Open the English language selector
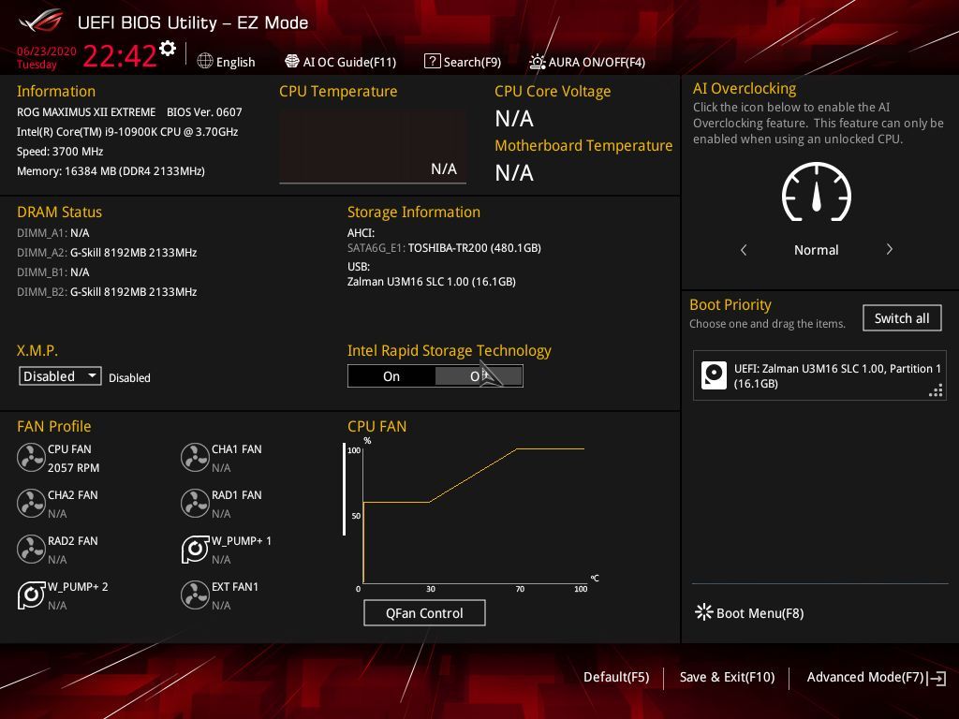Screen dimensions: 959x719 pyautogui.click(x=227, y=62)
